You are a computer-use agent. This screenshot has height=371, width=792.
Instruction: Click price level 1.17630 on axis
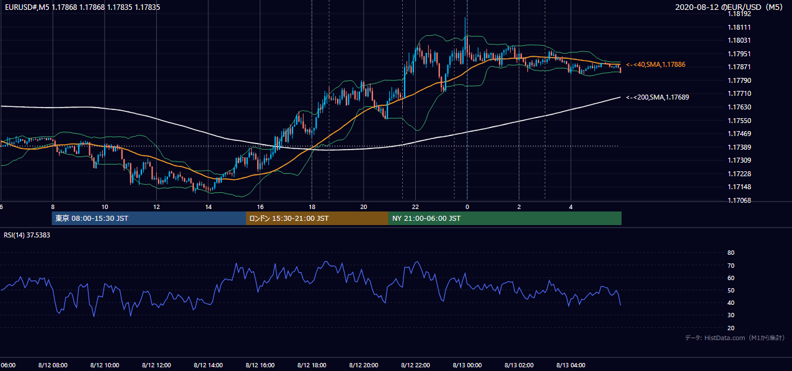point(739,107)
